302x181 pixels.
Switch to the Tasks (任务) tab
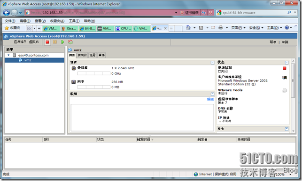[93, 55]
